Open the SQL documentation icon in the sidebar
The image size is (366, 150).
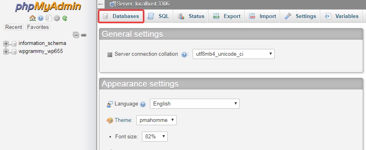(49, 18)
